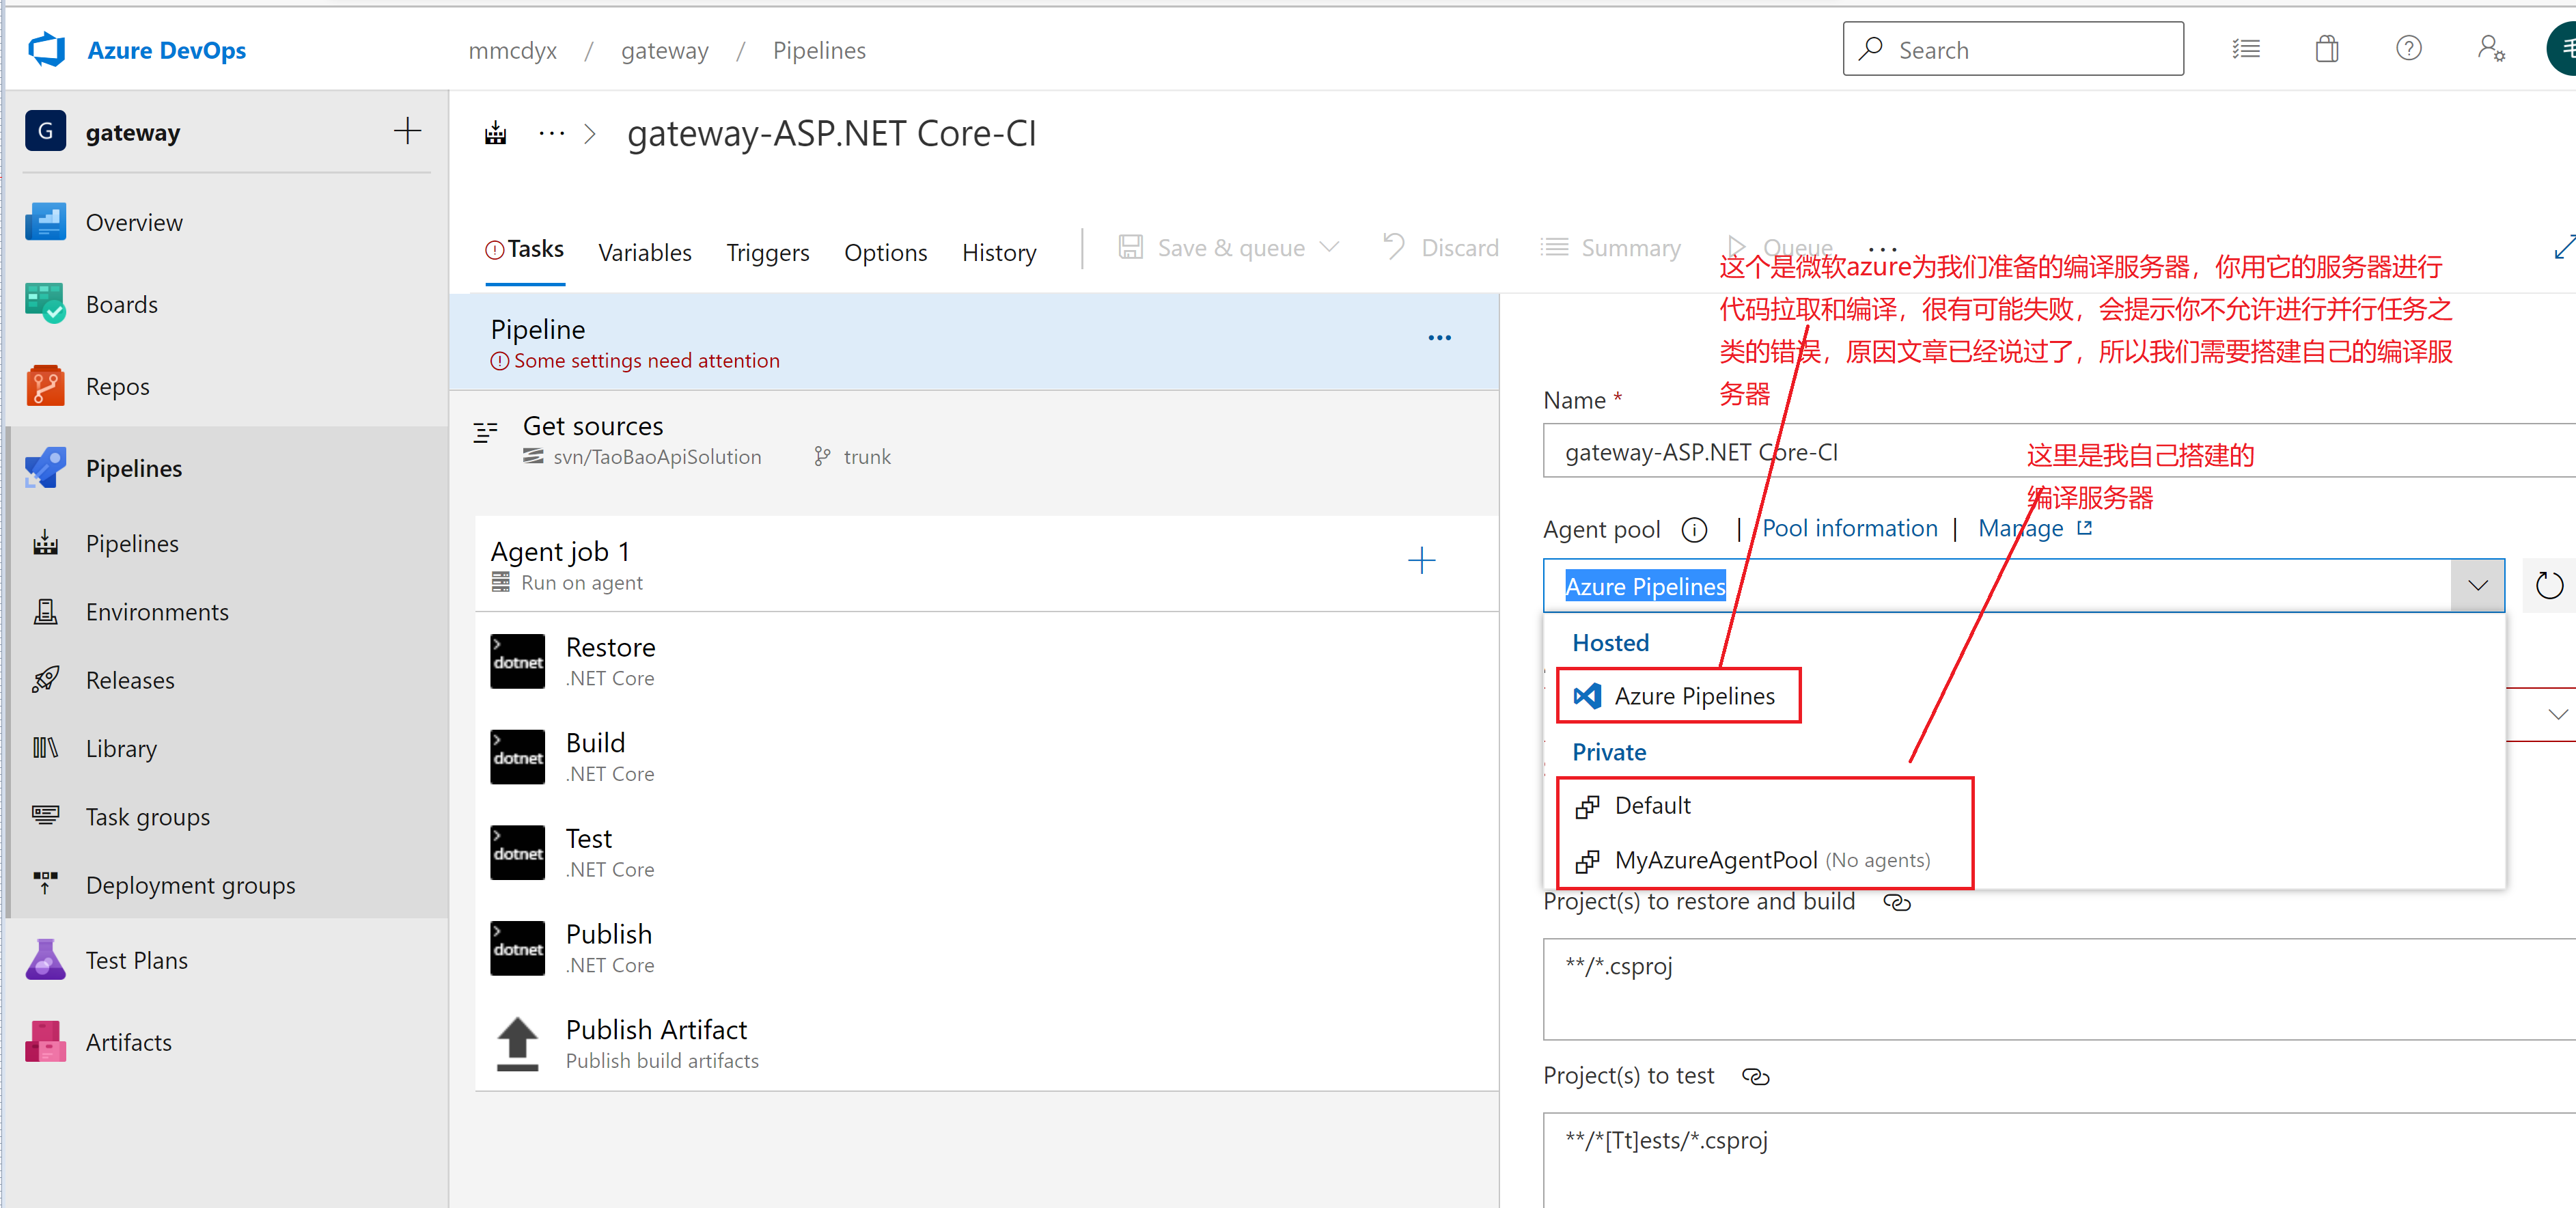The width and height of the screenshot is (2576, 1208).
Task: Click the Manage agent pool link
Action: (2021, 528)
